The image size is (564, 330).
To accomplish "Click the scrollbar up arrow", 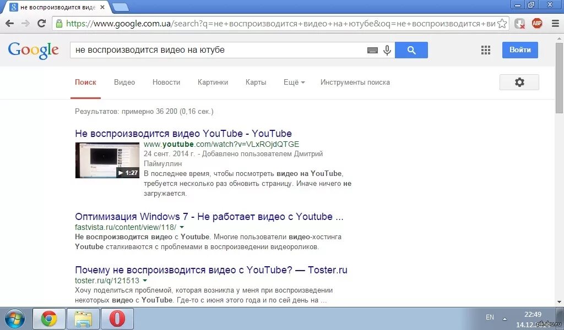I will coord(560,38).
